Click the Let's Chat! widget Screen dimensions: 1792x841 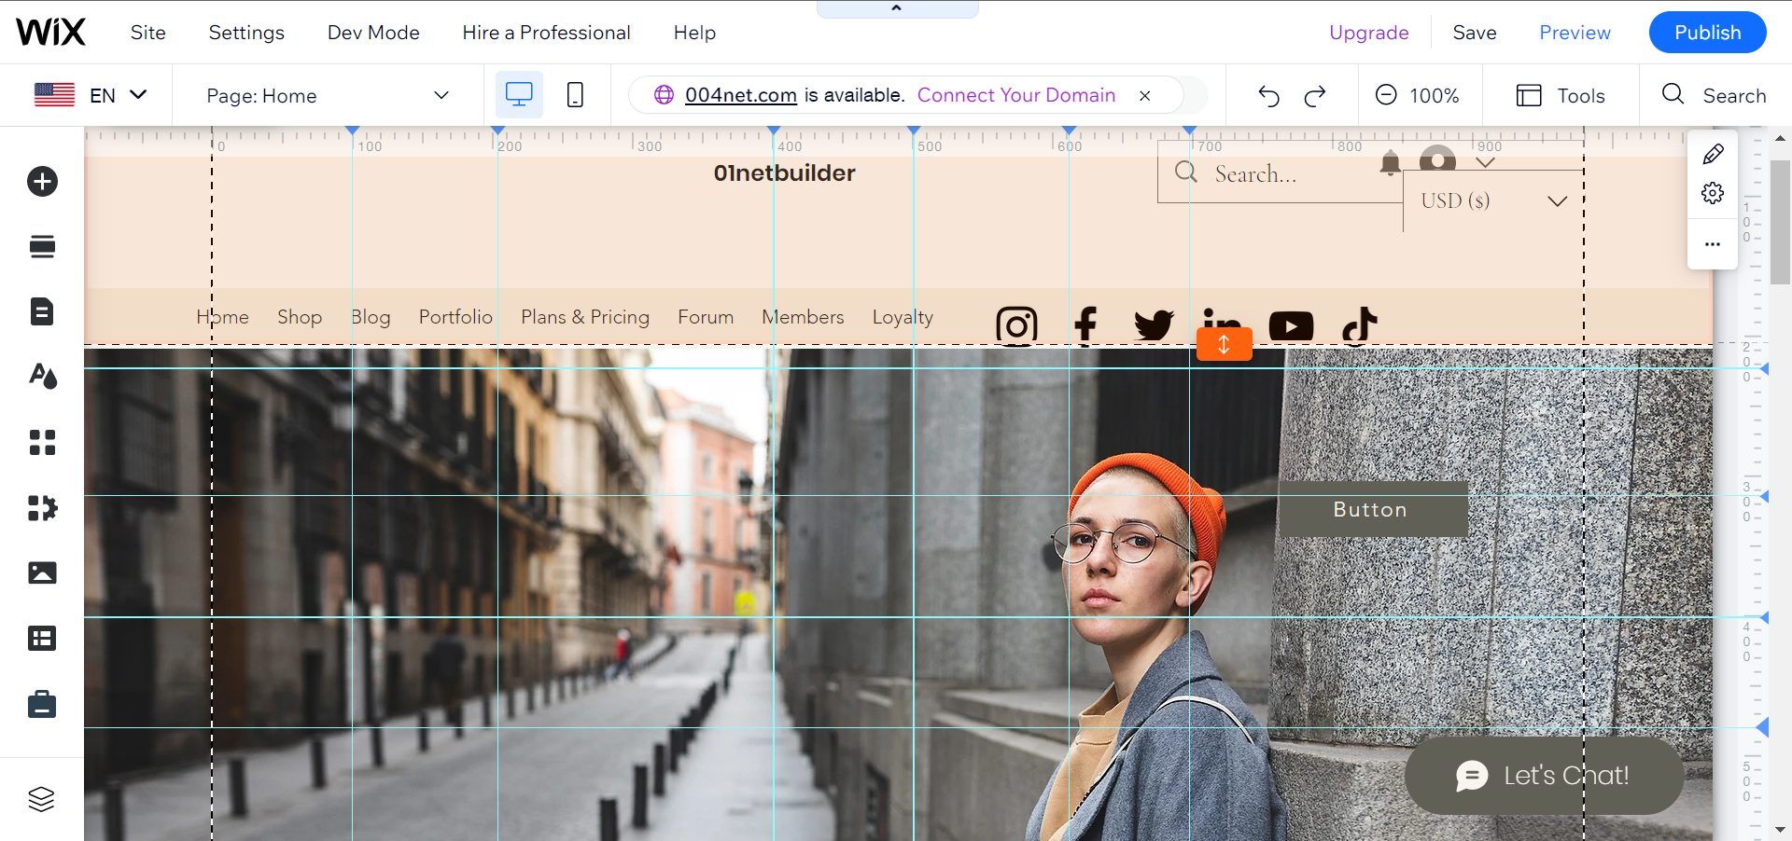click(x=1544, y=776)
